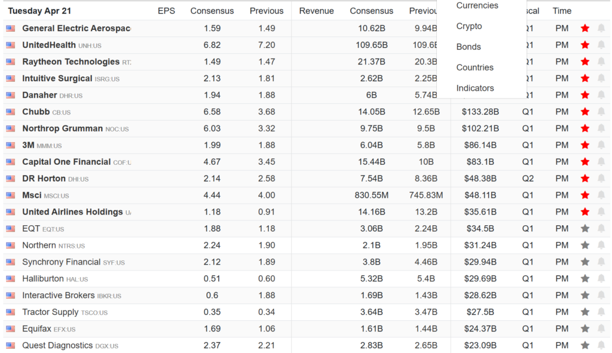Image resolution: width=612 pixels, height=353 pixels.
Task: Click the US flag beside Msci
Action: (x=9, y=195)
